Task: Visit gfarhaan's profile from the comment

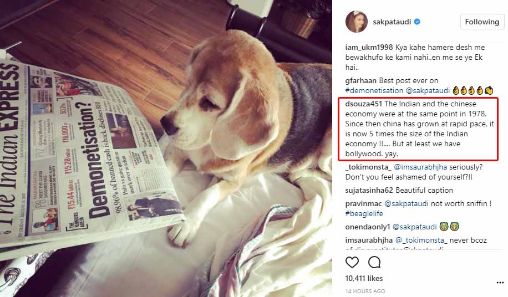Action: coord(361,80)
